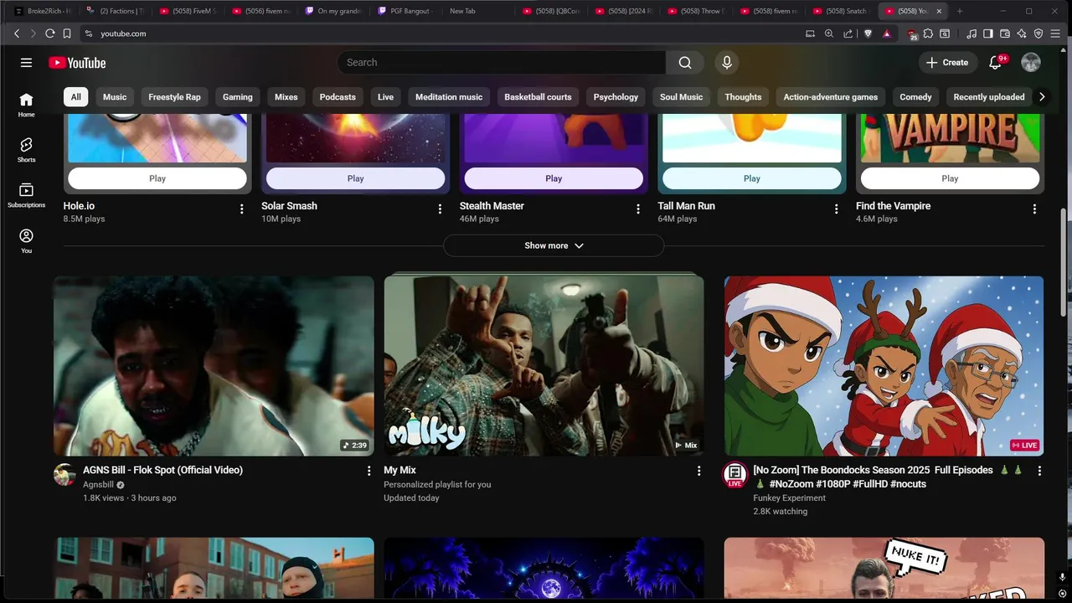Image resolution: width=1072 pixels, height=603 pixels.
Task: Select the Meditation music chip
Action: point(449,97)
